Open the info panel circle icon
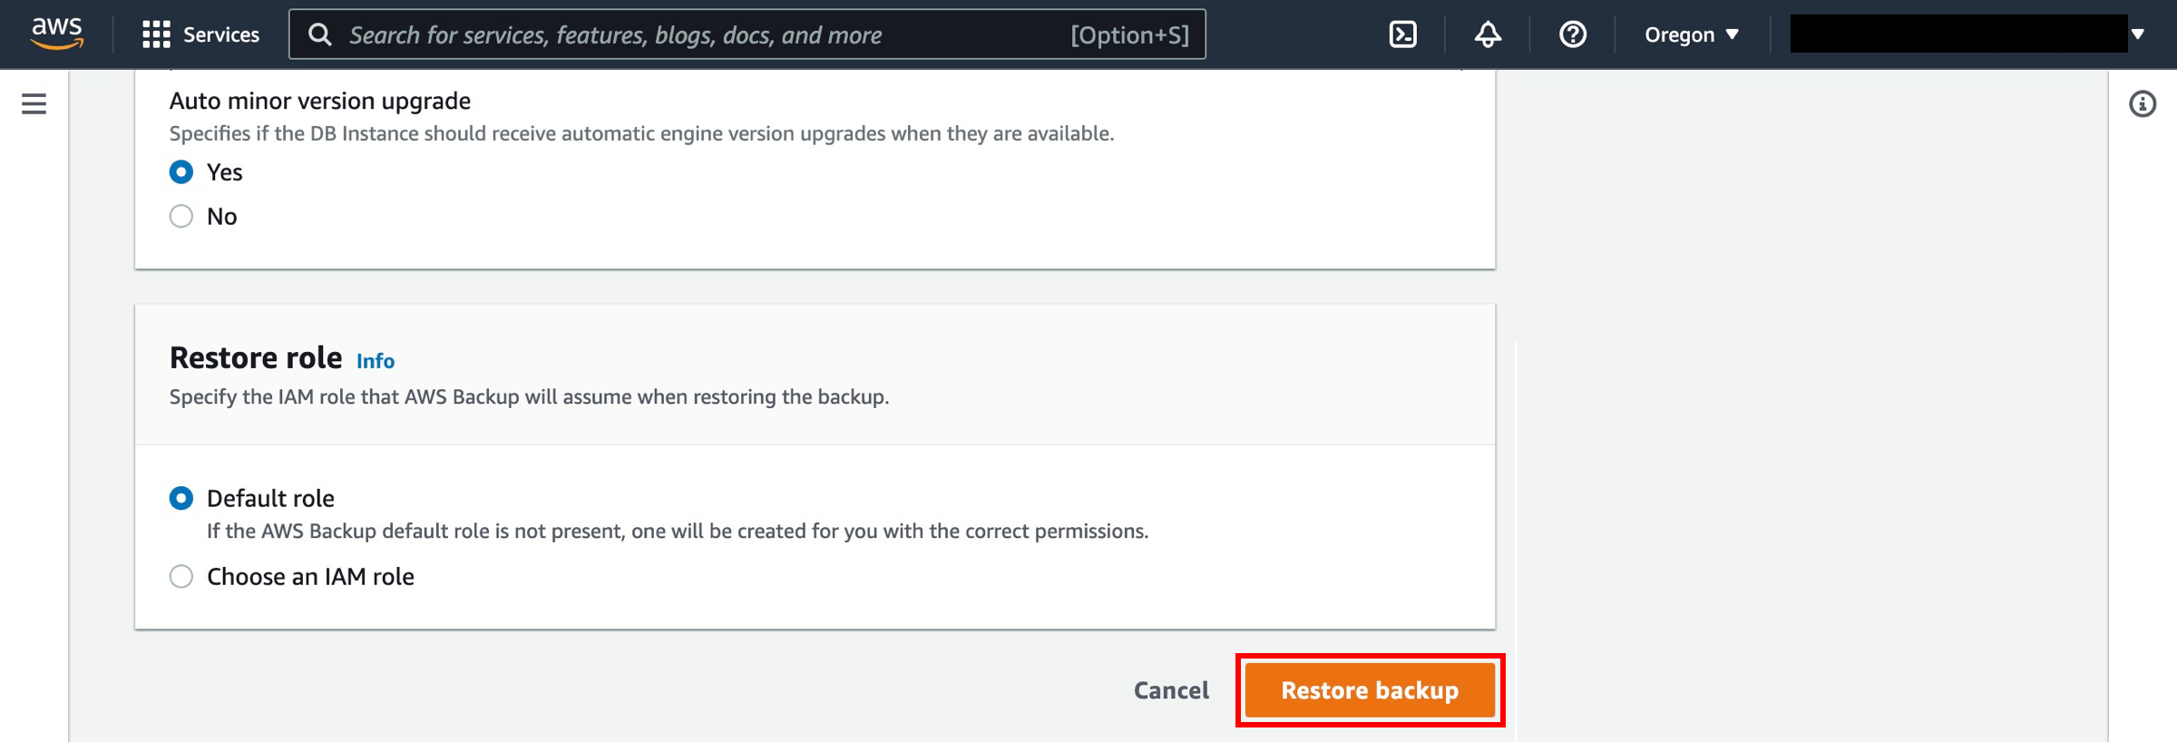This screenshot has width=2177, height=742. tap(2142, 104)
